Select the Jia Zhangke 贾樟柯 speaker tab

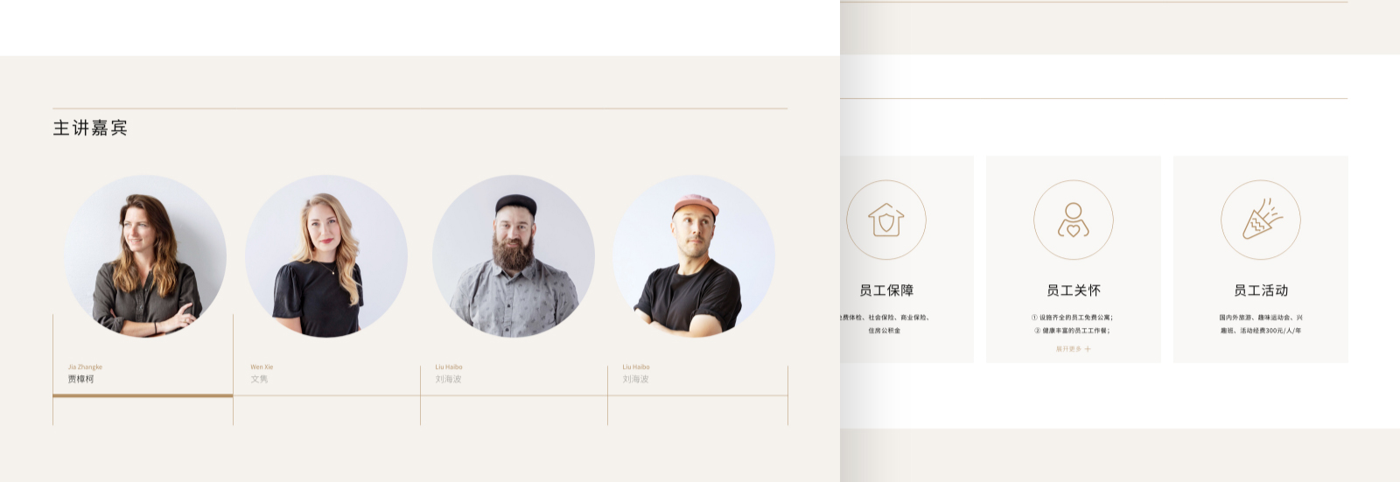pyautogui.click(x=143, y=374)
